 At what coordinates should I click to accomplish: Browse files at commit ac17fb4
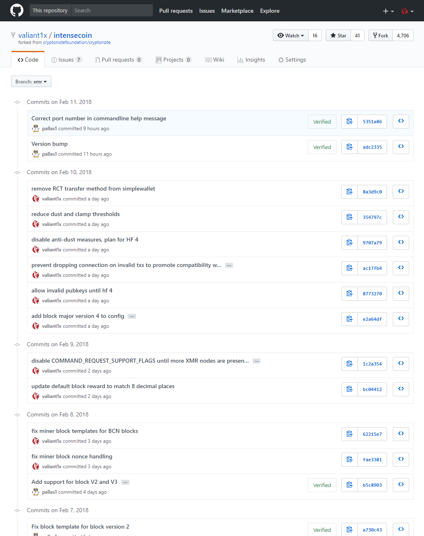coord(401,268)
